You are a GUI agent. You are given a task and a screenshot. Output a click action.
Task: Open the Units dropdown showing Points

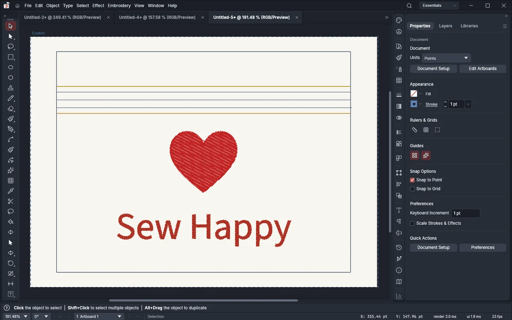[446, 58]
